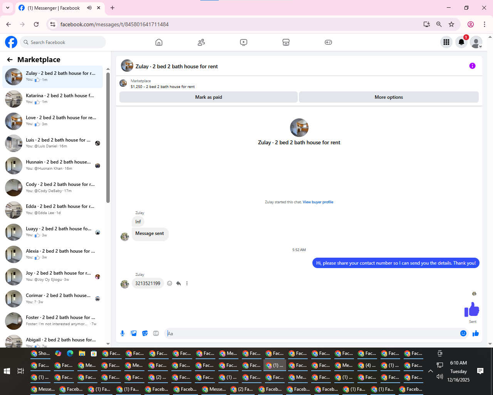
Task: Close the Messenger | Facebook tab
Action: click(x=99, y=8)
